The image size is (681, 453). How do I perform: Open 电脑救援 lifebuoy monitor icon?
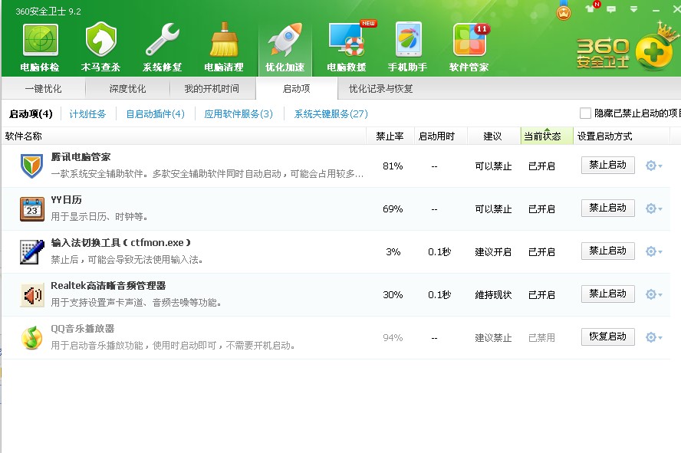[x=347, y=40]
